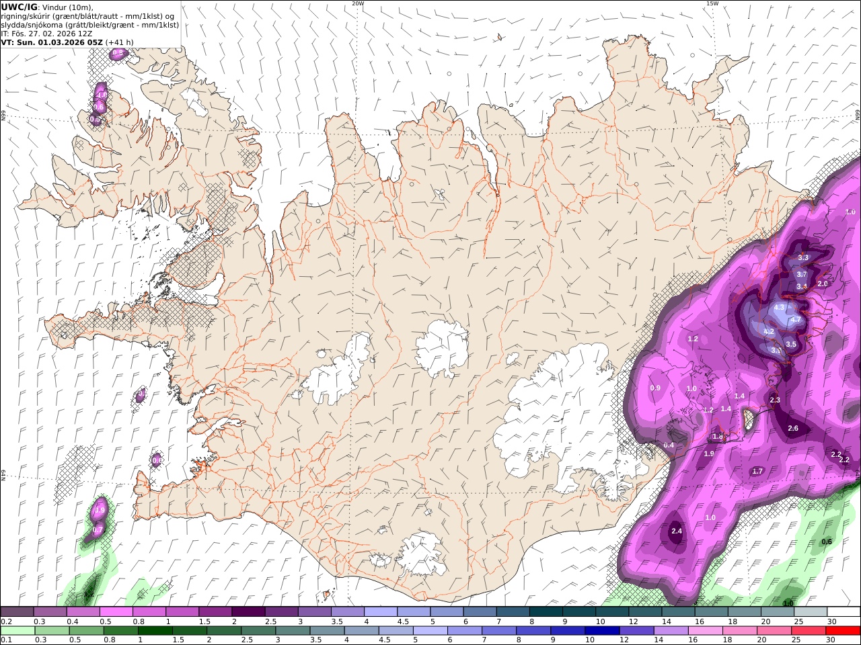This screenshot has width=861, height=645.
Task: Click the 2.6 precipitation value on the map
Action: click(x=793, y=428)
